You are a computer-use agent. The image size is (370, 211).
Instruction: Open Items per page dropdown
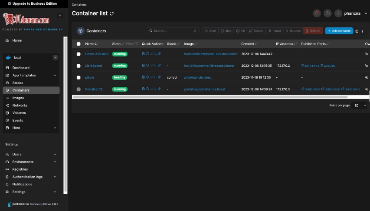point(359,105)
